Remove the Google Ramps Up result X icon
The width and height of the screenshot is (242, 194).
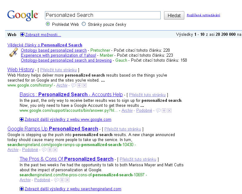pos(55,149)
